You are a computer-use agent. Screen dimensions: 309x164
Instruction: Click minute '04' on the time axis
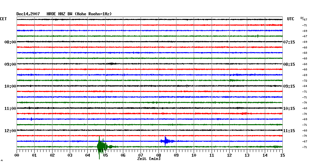tap(88, 155)
